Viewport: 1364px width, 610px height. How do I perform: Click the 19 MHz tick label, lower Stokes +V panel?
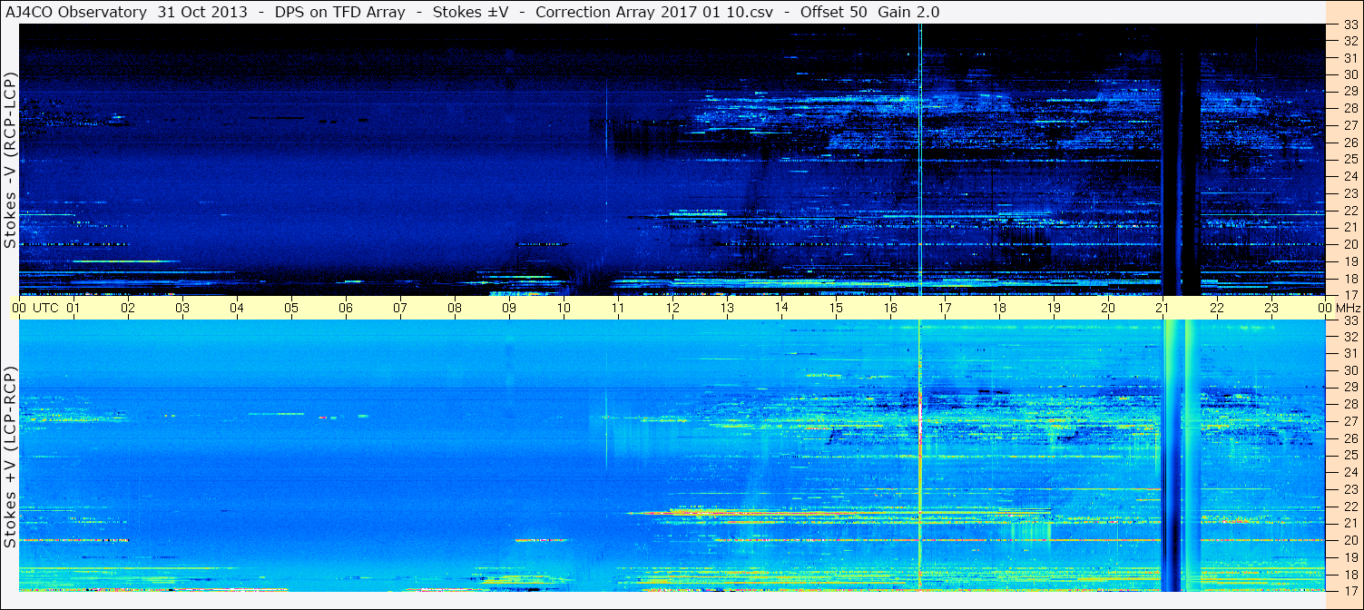[1350, 557]
